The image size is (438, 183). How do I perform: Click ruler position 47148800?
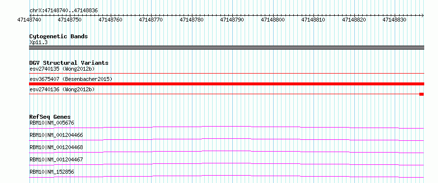[x=273, y=20]
